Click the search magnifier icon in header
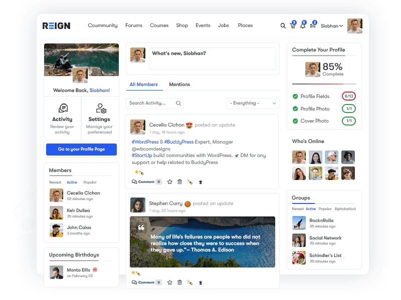This screenshot has height=300, width=401. click(283, 26)
